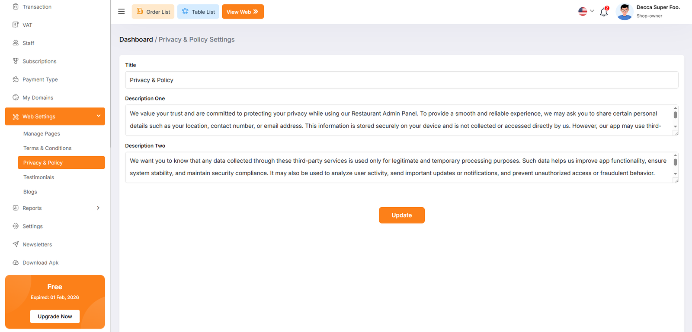Click the Download Apk cloud icon
This screenshot has height=332, width=692.
[16, 262]
